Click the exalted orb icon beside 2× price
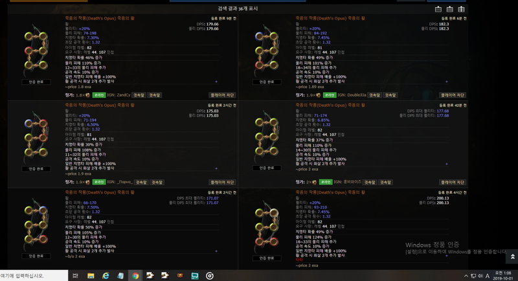This screenshot has width=518, height=281. (314, 183)
